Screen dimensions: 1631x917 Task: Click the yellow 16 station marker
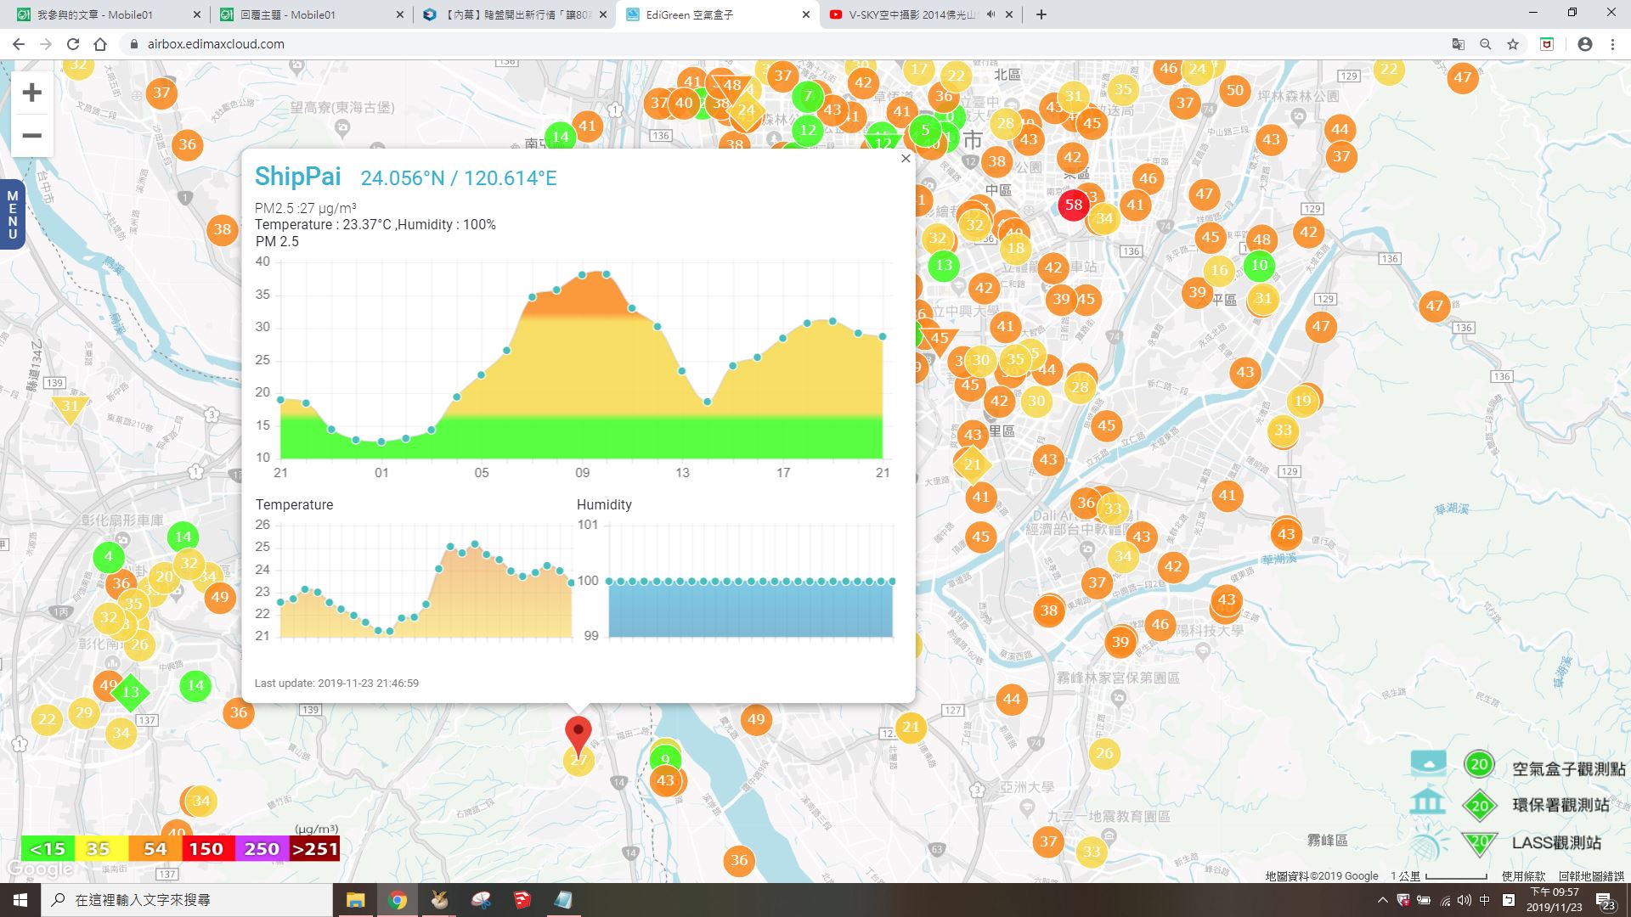tap(1219, 271)
